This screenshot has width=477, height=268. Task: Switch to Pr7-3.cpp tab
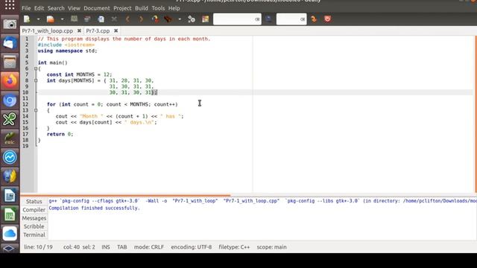[98, 31]
